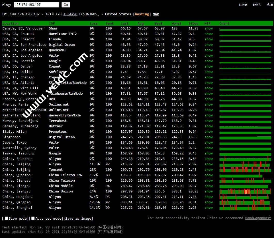Show MTR for Japan Tokyo Vultr row
This screenshot has height=238, width=274.
208,143
